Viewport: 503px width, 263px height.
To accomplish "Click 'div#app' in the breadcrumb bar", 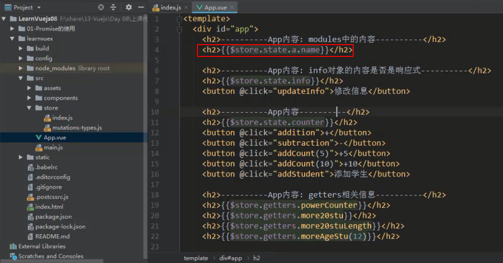I will [x=230, y=258].
